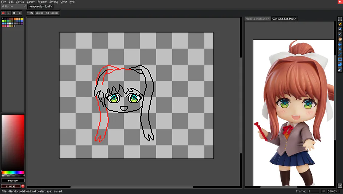Click the Monika figure reference image

(x=293, y=113)
